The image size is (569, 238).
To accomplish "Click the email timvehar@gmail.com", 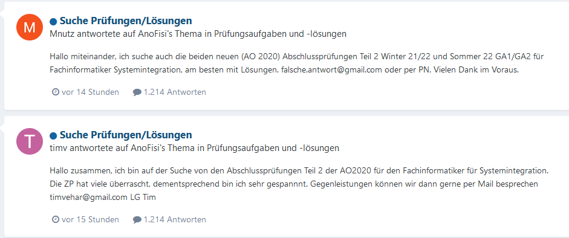I will point(89,198).
